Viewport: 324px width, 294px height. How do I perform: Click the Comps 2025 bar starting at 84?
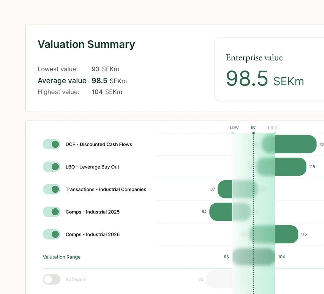tap(230, 212)
